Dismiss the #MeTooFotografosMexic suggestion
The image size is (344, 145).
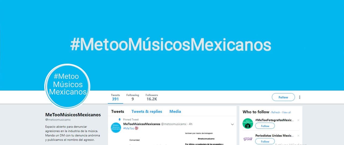point(298,120)
